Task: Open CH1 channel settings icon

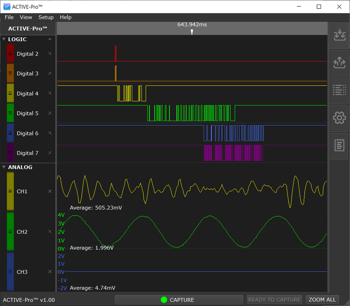Action: [x=10, y=191]
